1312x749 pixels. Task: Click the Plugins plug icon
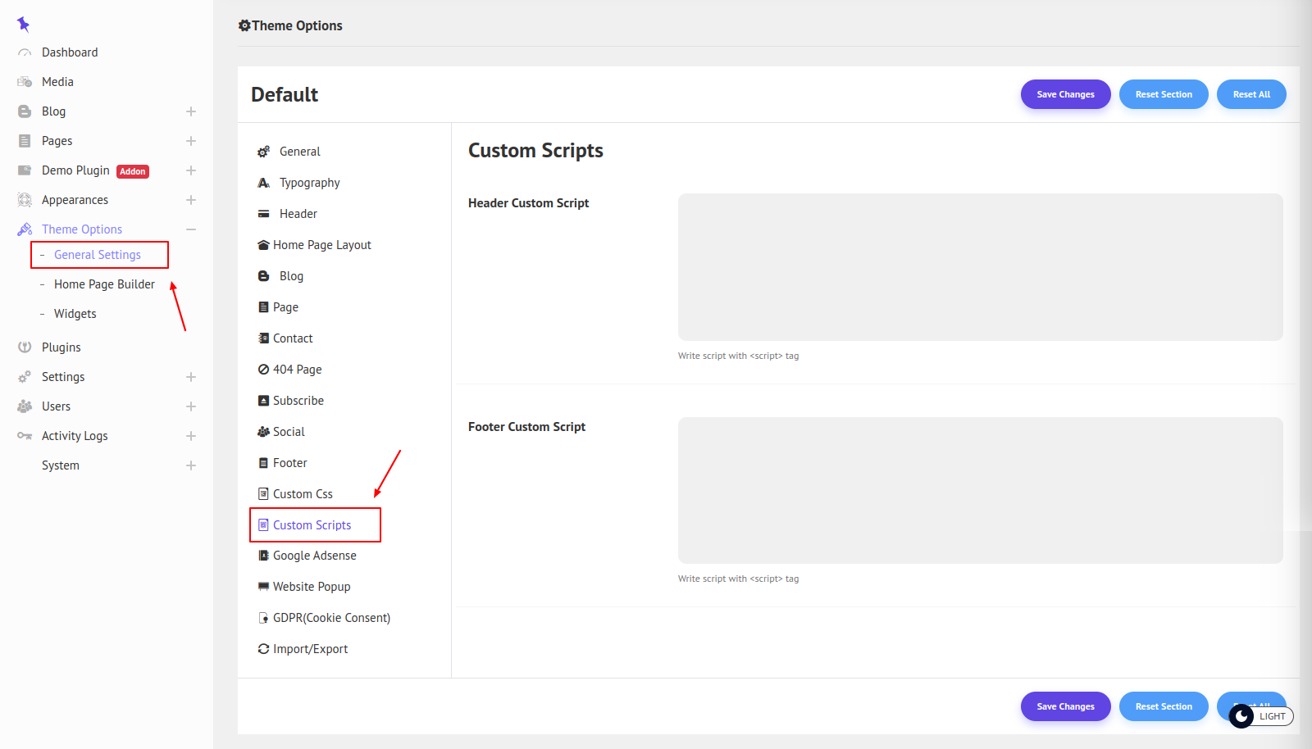pyautogui.click(x=25, y=347)
